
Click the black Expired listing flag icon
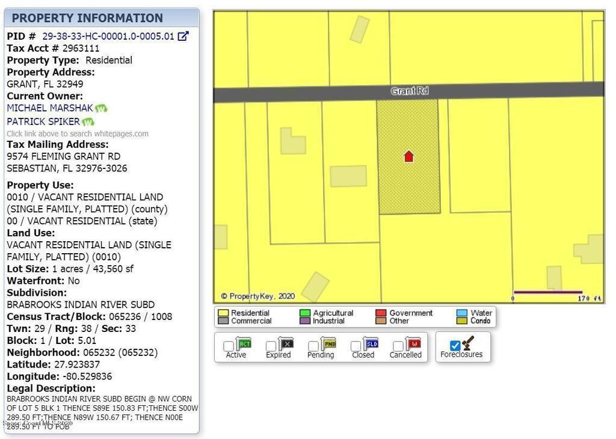pyautogui.click(x=286, y=344)
